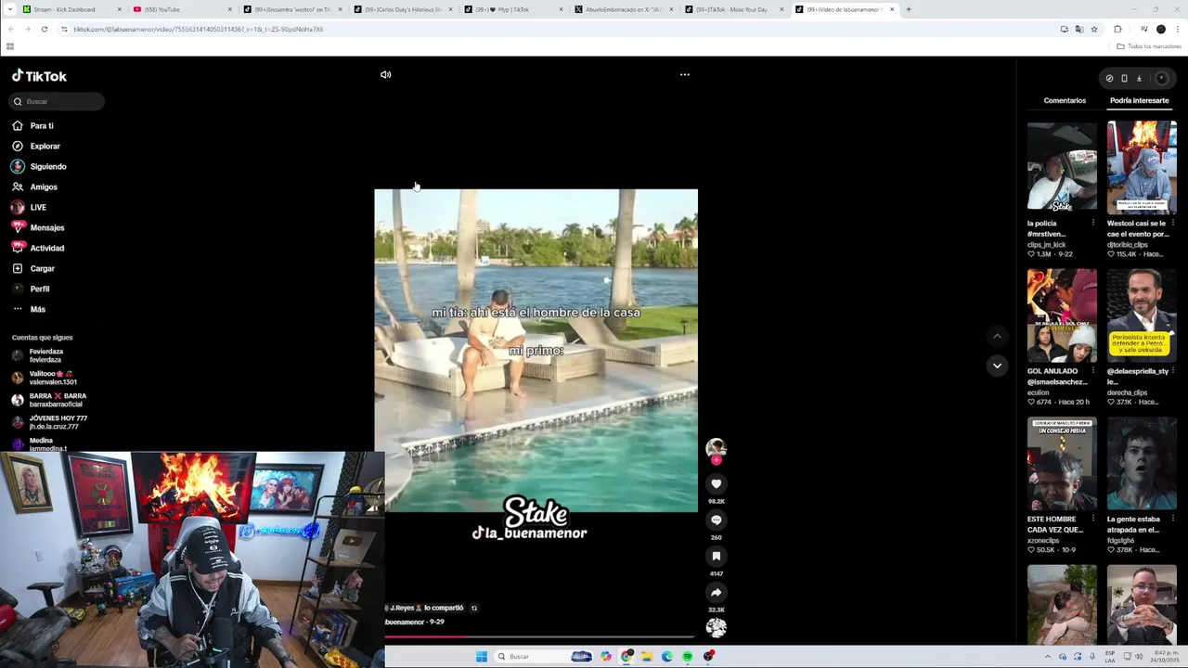Viewport: 1188px width, 668px height.
Task: Open followed account Fevierdaza
Action: point(46,355)
